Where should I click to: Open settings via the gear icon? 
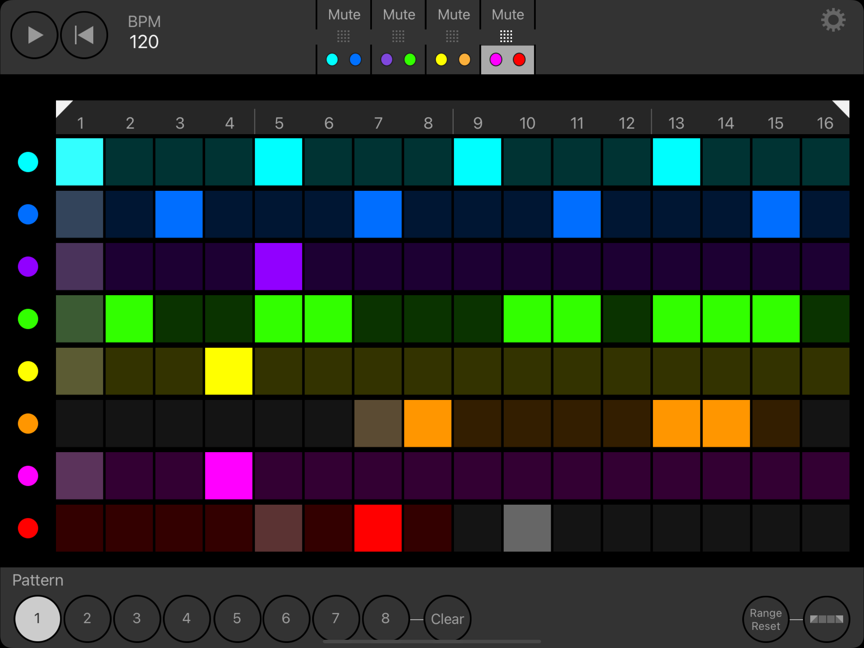click(x=833, y=20)
